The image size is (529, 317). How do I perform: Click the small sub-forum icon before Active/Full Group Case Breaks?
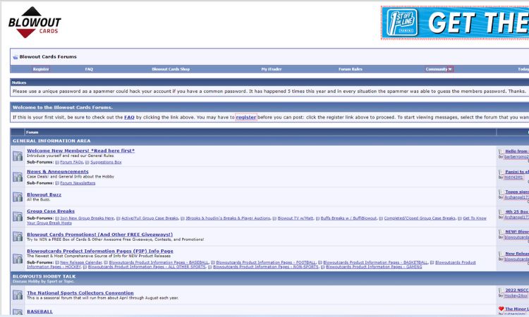[x=118, y=218]
